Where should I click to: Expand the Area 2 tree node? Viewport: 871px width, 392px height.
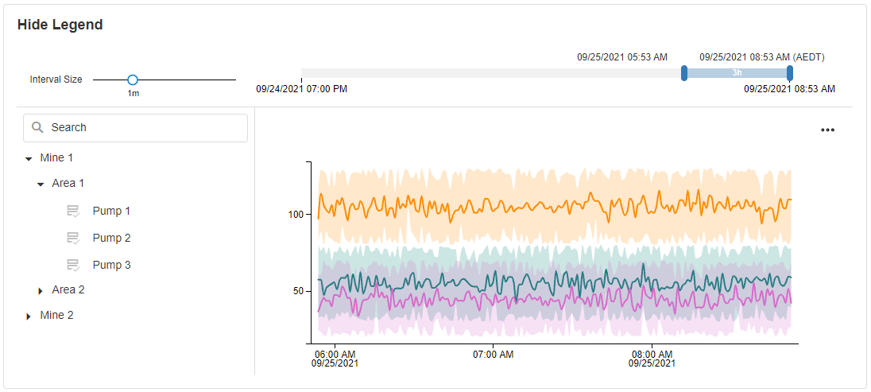point(41,290)
